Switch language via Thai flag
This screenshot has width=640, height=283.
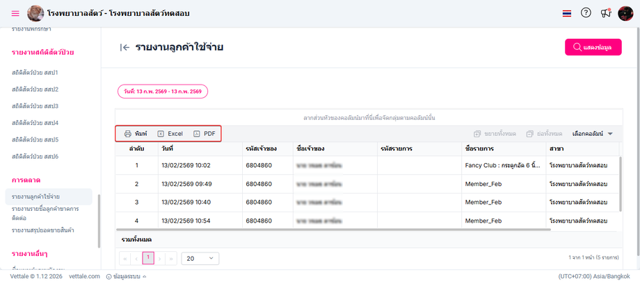coord(566,13)
